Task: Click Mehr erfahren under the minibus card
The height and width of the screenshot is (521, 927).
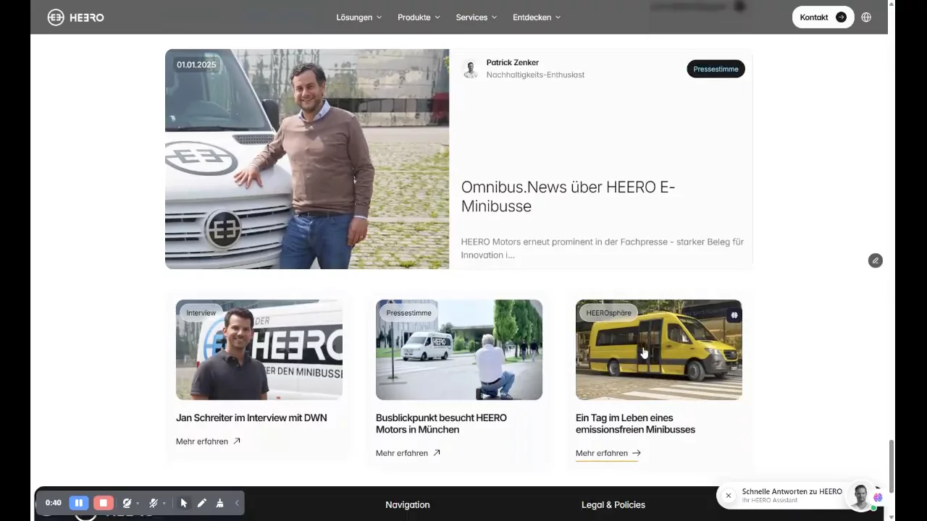Action: click(602, 453)
